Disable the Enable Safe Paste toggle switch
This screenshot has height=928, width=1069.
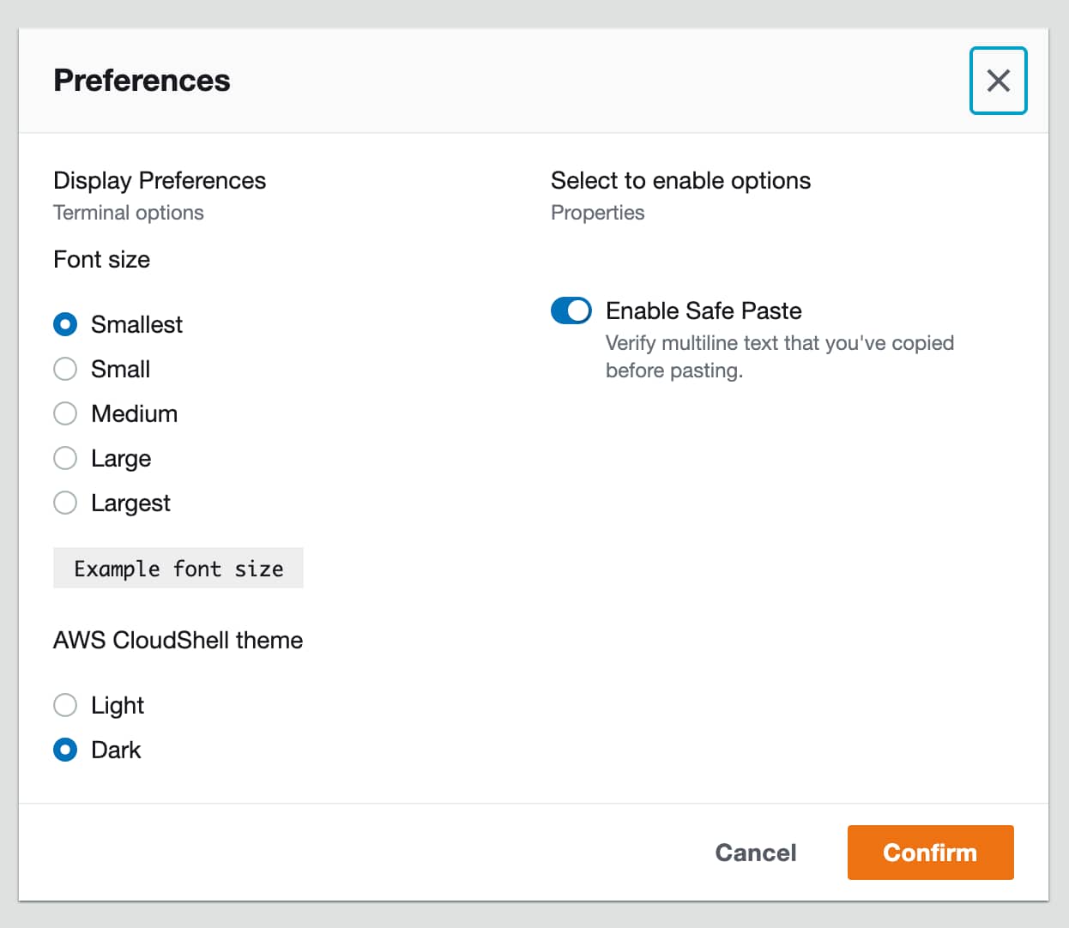coord(571,310)
